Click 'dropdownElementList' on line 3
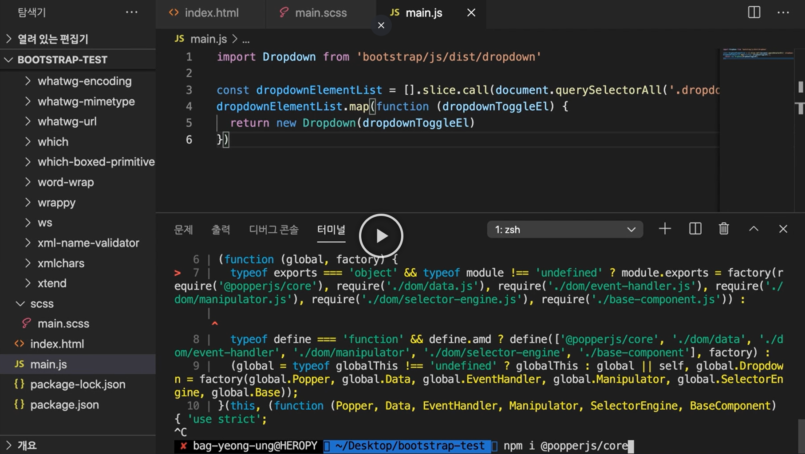The width and height of the screenshot is (805, 454). point(319,90)
